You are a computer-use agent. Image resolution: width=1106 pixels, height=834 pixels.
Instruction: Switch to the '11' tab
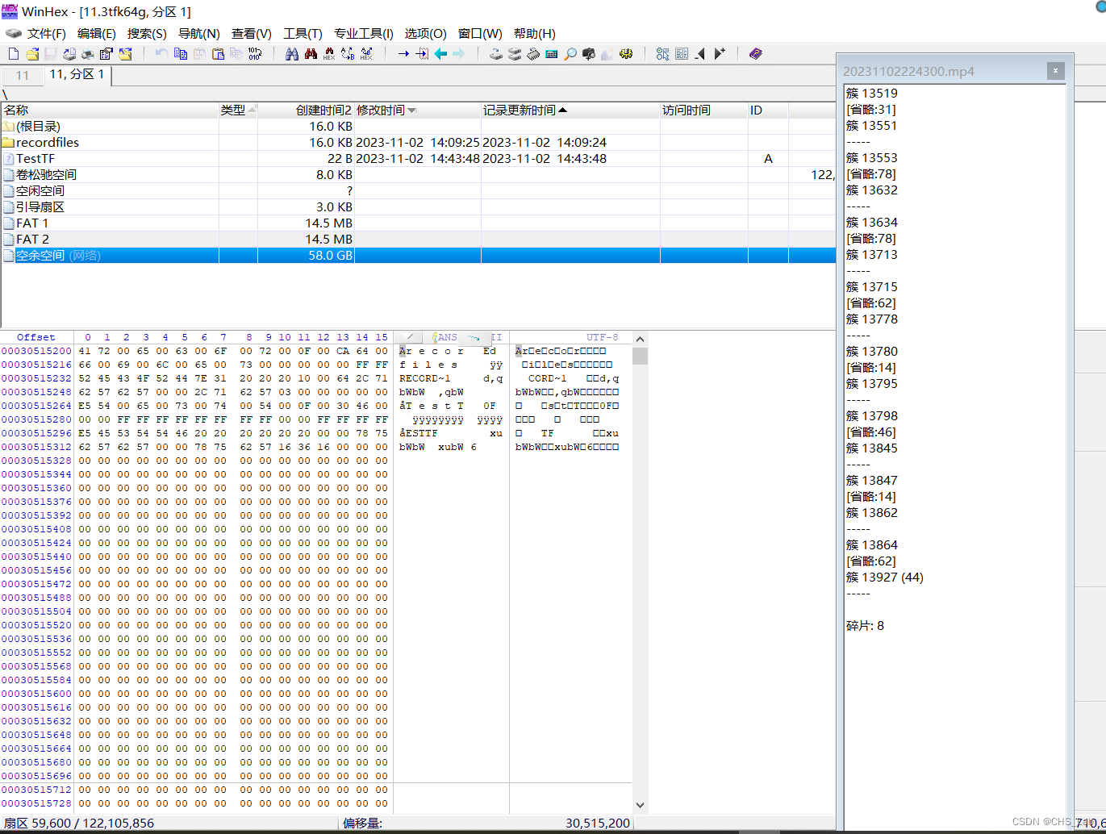[x=22, y=76]
